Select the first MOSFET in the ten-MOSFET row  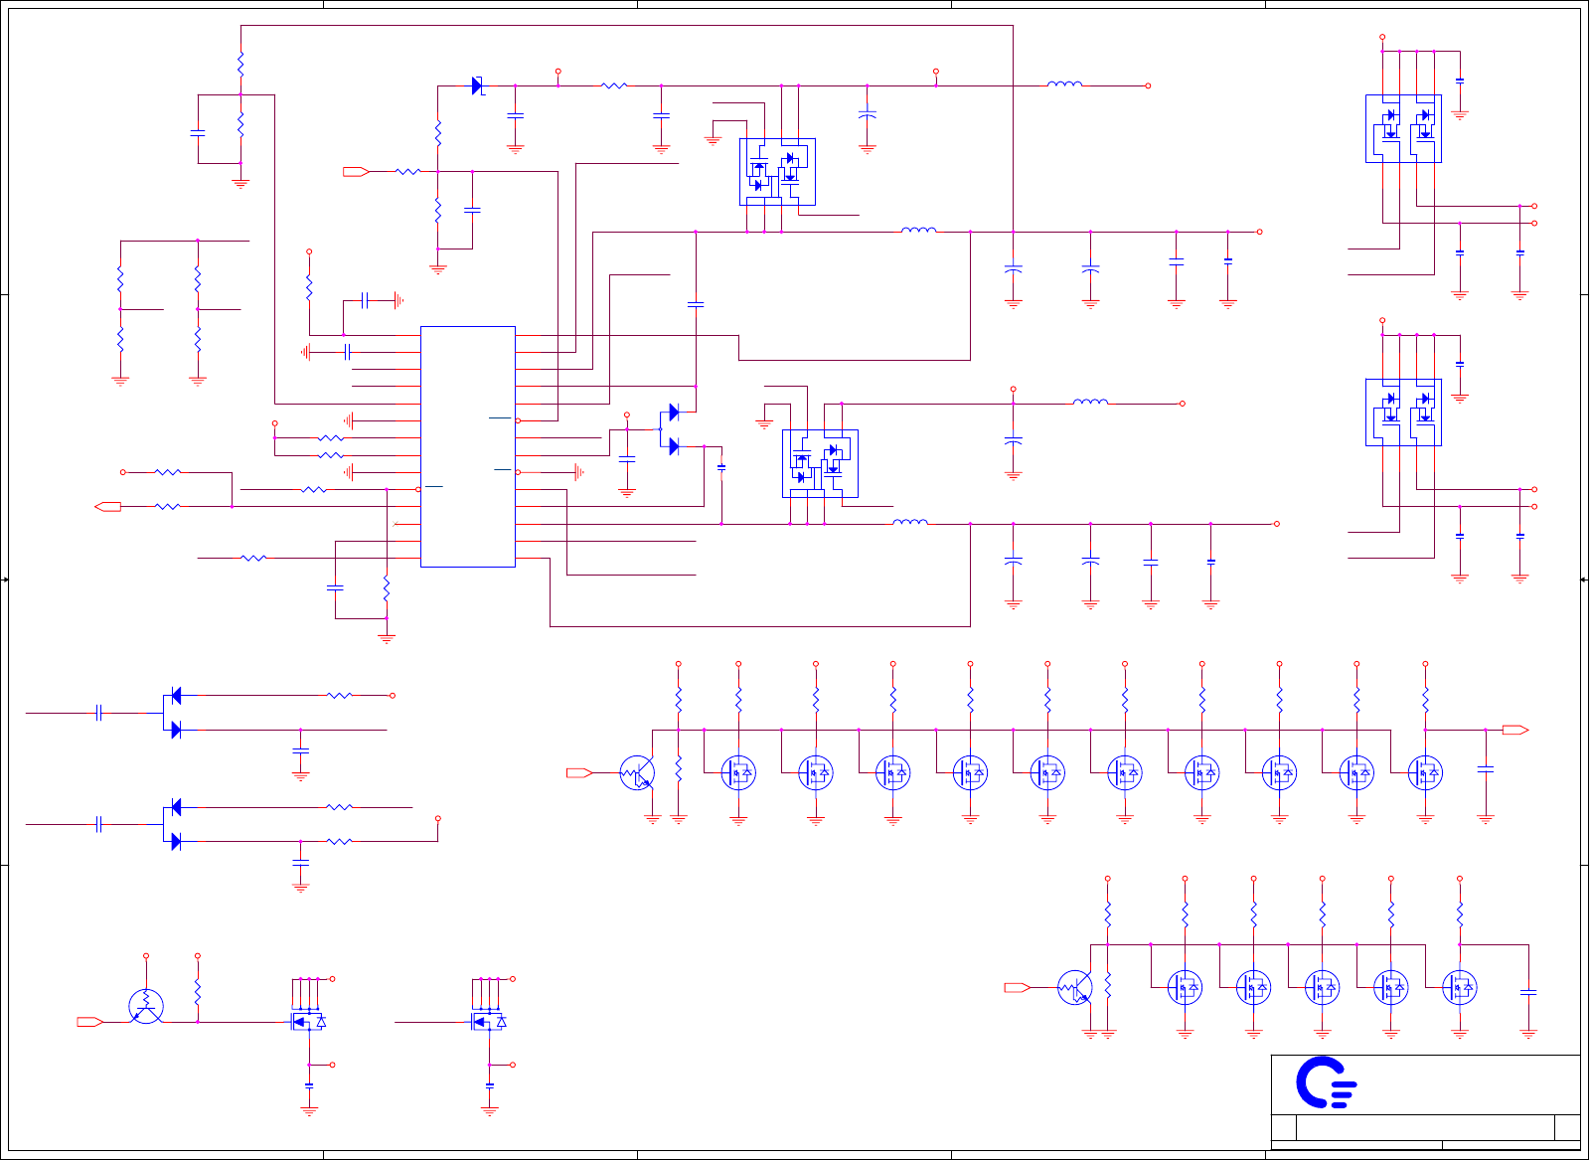[x=738, y=772]
